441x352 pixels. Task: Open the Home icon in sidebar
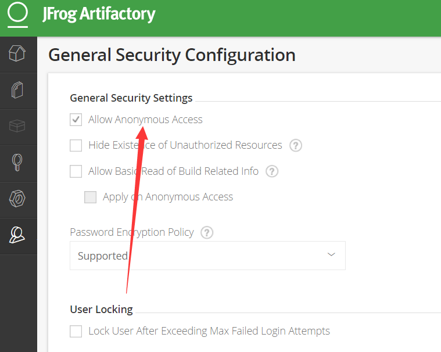pyautogui.click(x=18, y=55)
